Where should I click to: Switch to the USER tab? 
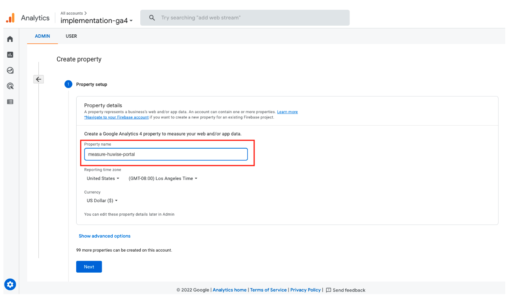pyautogui.click(x=71, y=36)
